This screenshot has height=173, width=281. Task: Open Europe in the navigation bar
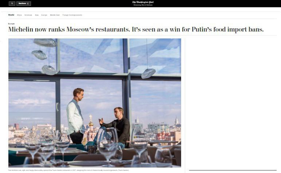pos(44,15)
